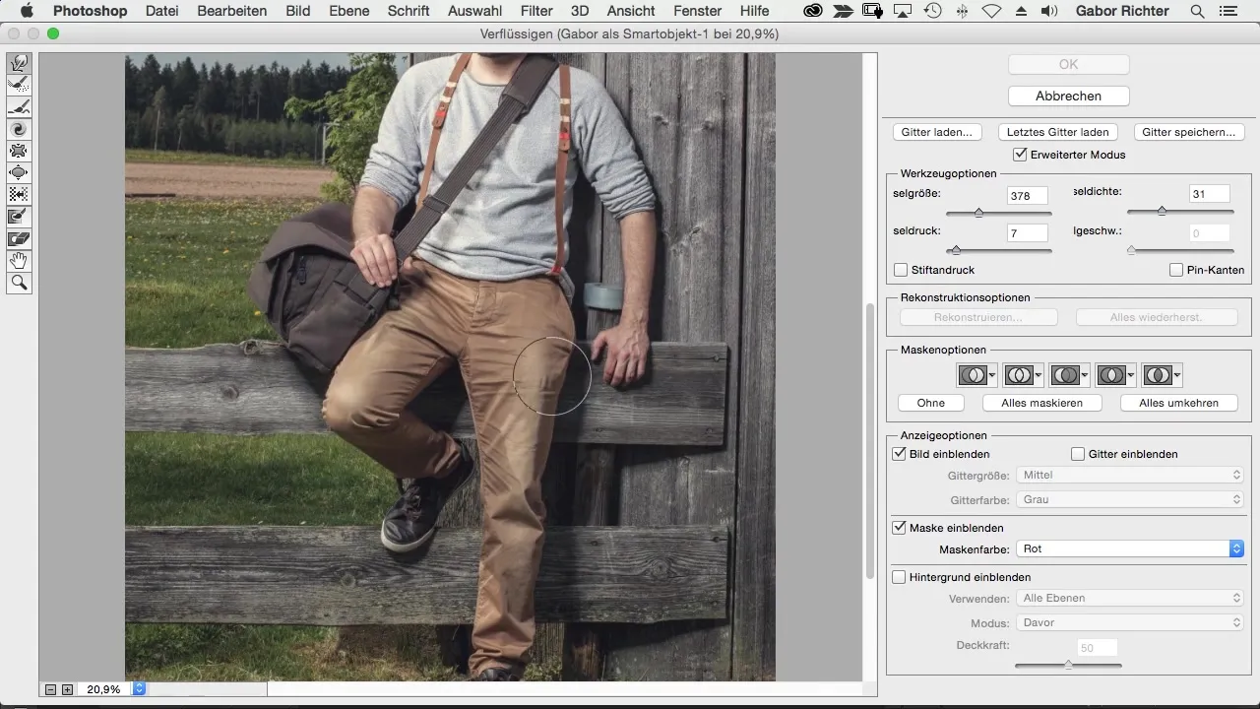Open Bluetooth menu bar icon
Screen dimensions: 1260x709
tap(962, 11)
